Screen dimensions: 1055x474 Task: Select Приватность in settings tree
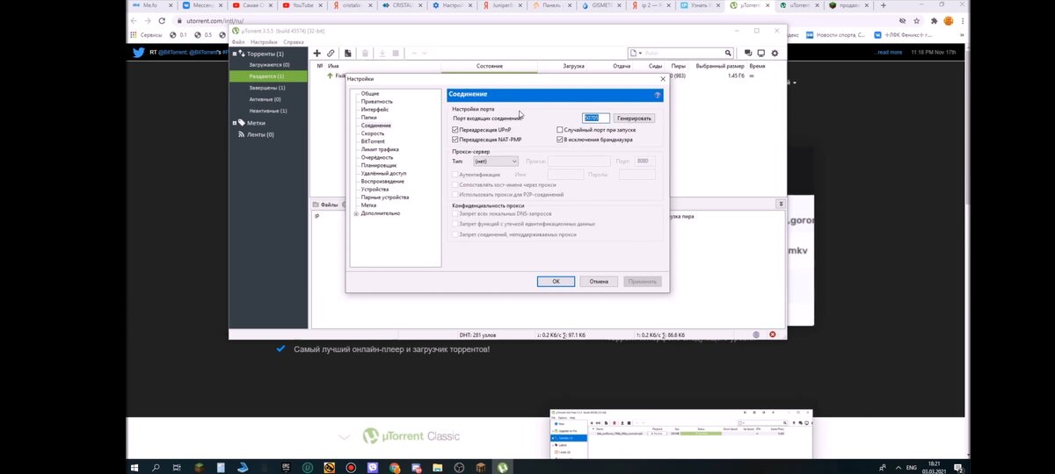click(x=377, y=102)
